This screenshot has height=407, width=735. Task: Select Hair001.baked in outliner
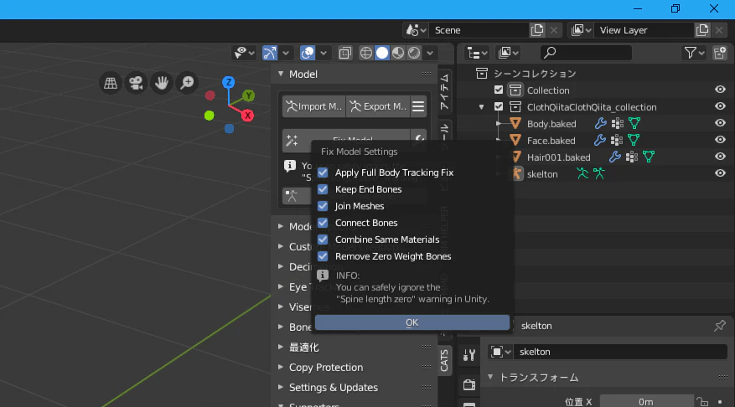point(558,157)
